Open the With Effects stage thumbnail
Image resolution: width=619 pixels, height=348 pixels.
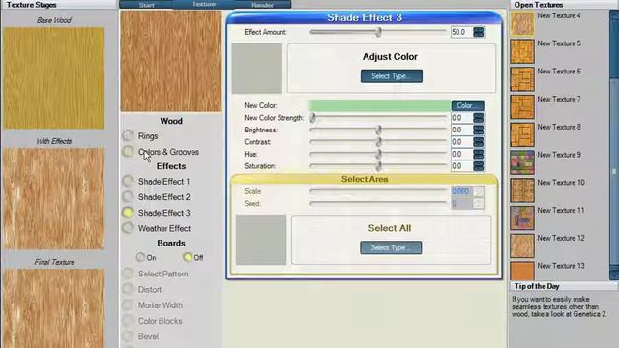(x=54, y=199)
